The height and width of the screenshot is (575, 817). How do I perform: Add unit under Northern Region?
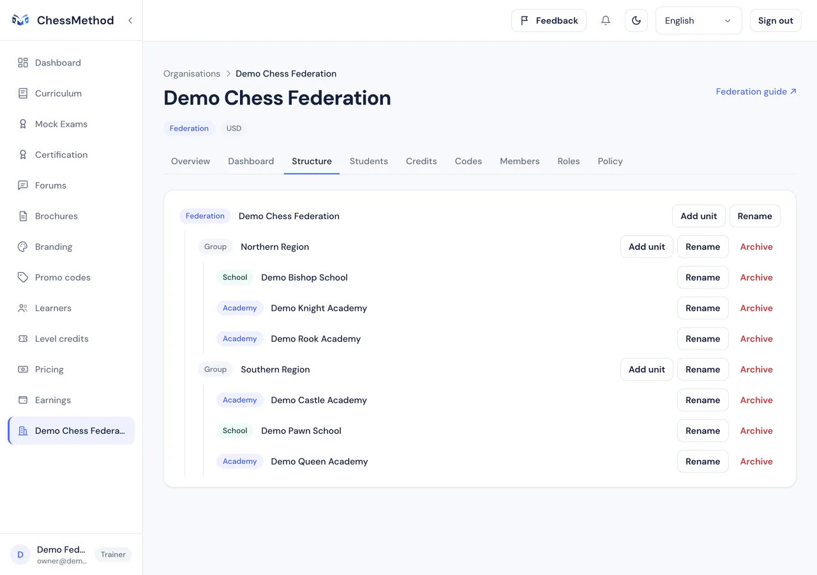(647, 247)
